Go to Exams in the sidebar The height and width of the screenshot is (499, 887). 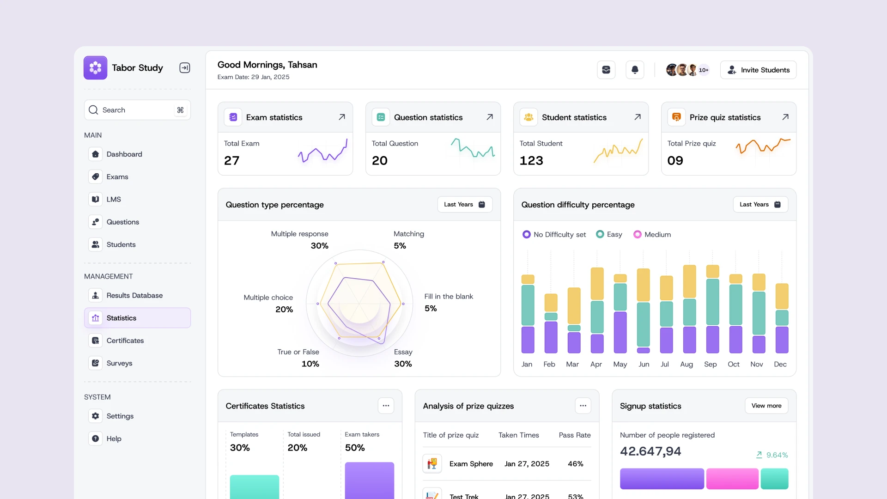point(137,176)
